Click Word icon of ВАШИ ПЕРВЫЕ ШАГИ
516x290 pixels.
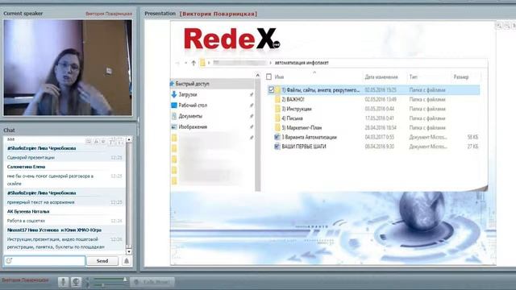point(277,147)
